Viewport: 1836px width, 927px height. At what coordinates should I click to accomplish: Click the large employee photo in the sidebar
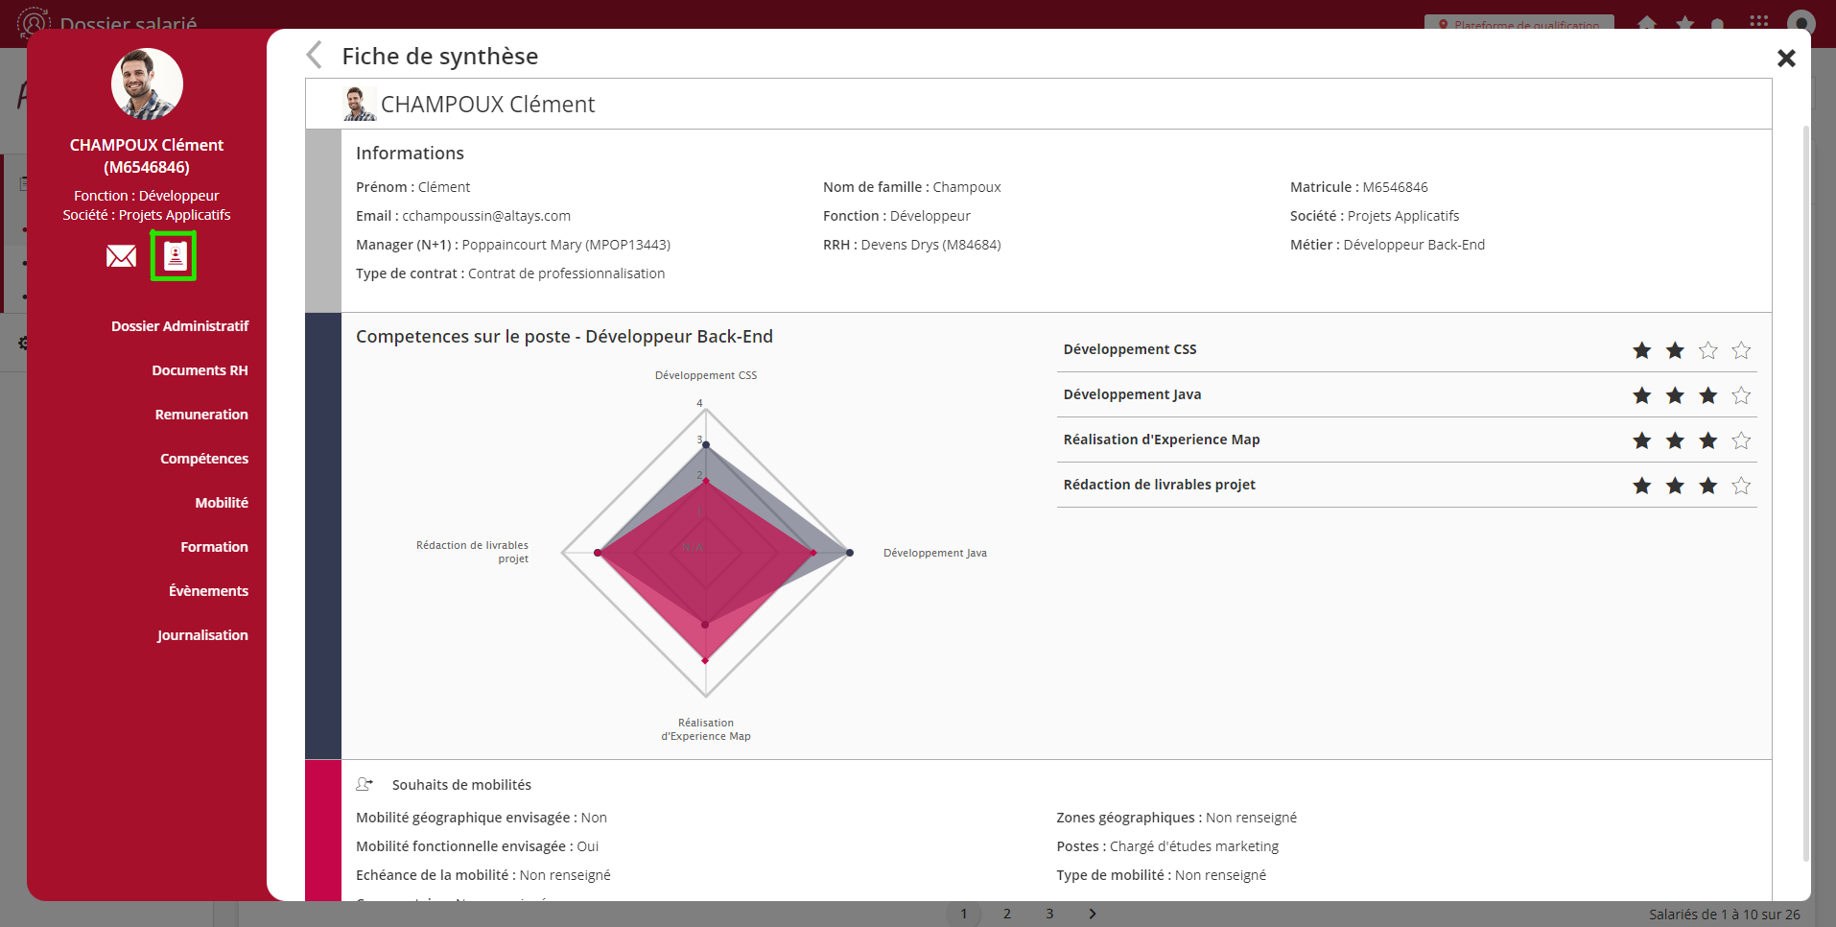147,84
